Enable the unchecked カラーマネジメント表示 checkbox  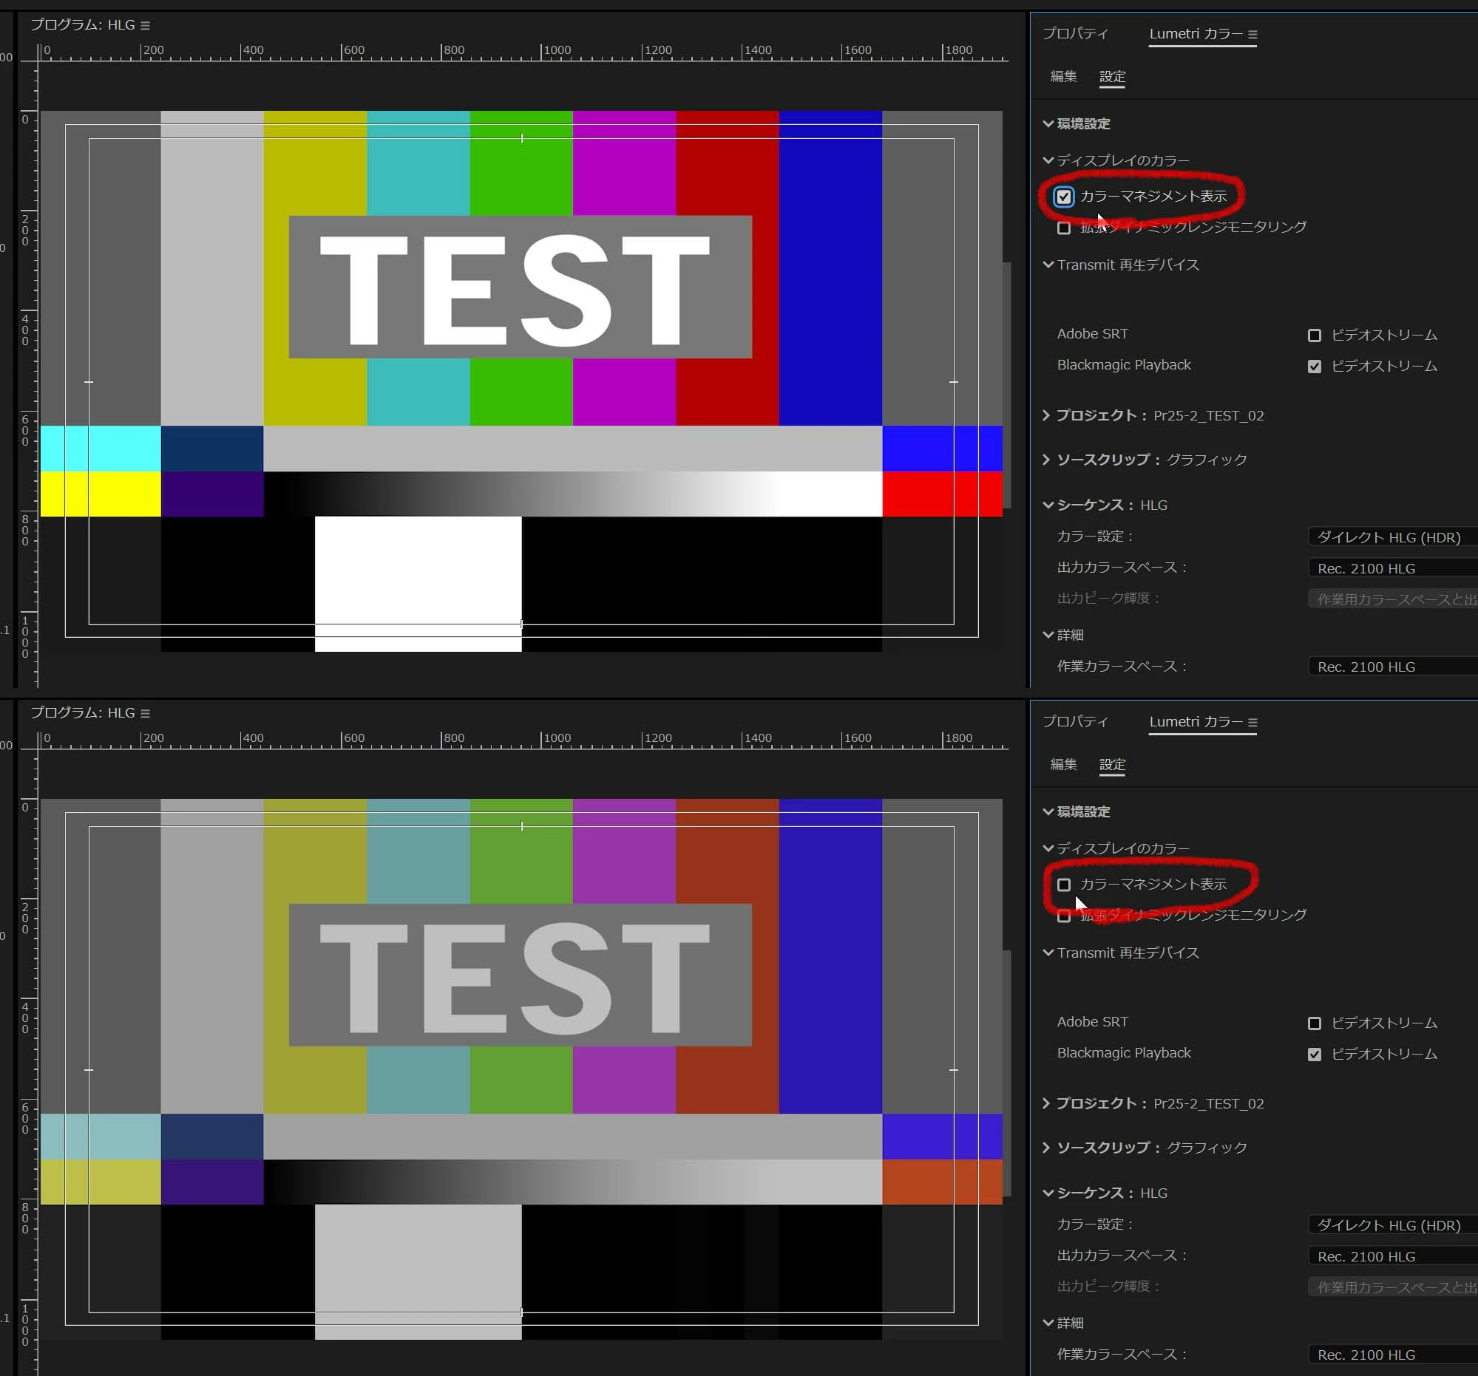[x=1064, y=885]
